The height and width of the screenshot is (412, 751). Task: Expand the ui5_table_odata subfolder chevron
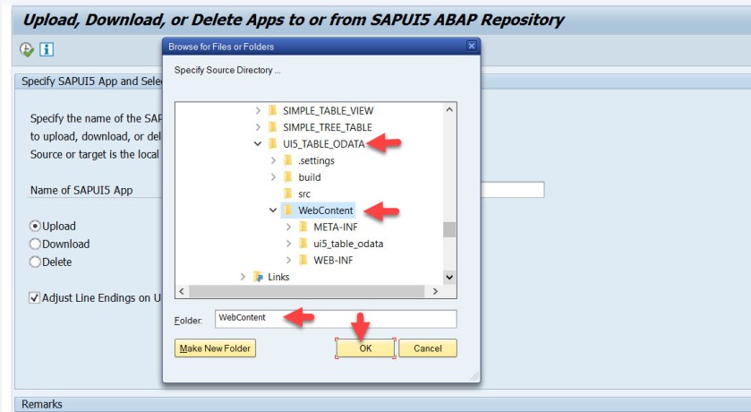point(289,244)
